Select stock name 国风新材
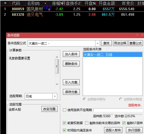This screenshot has width=144, height=134. [35, 9]
